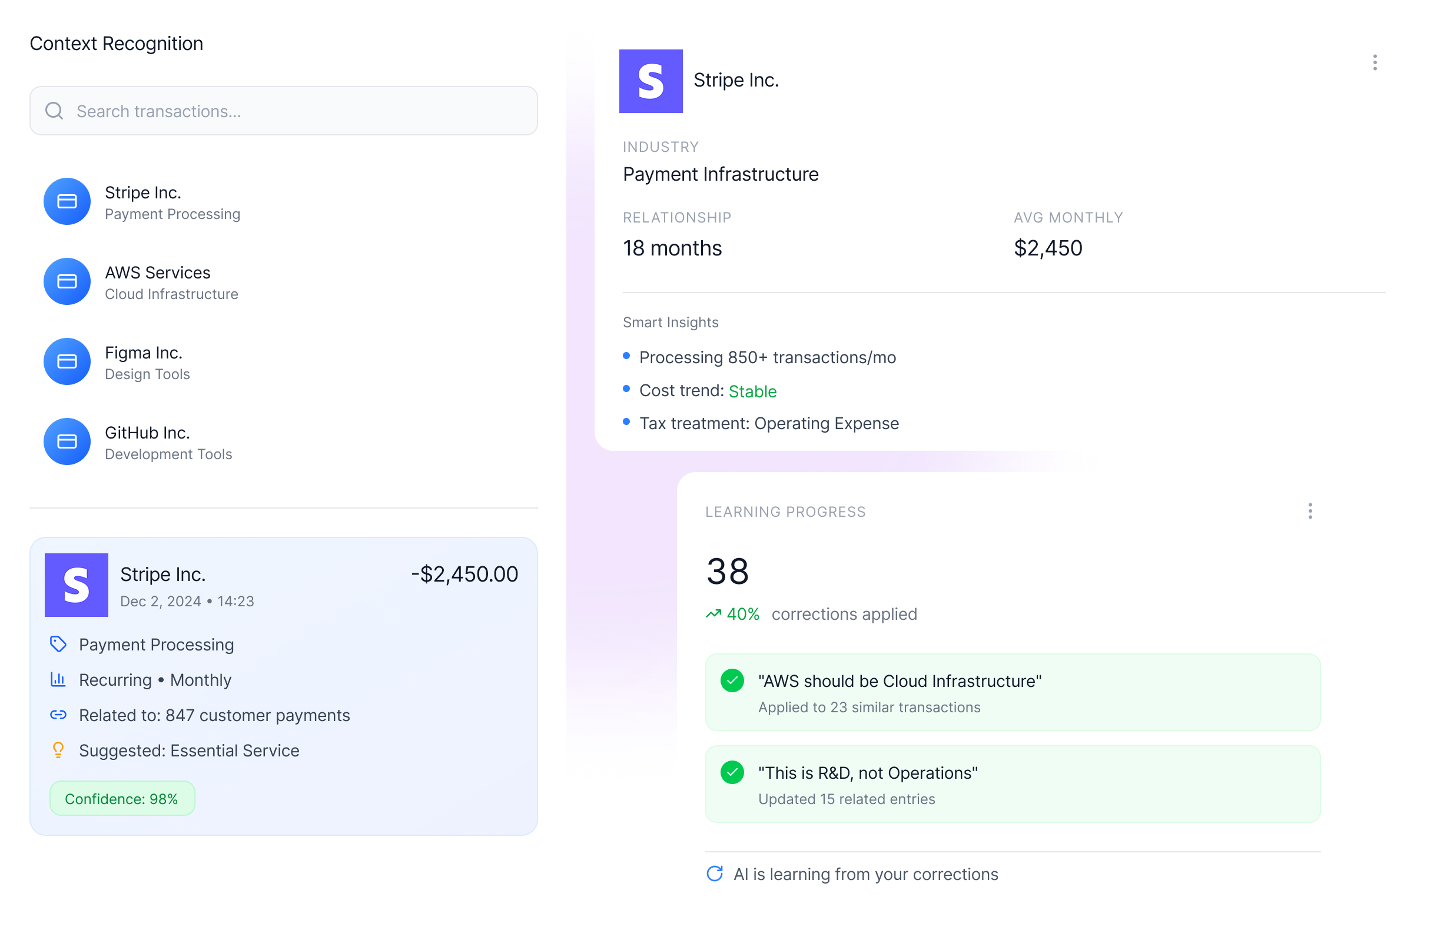Viewport: 1447px width, 943px height.
Task: Click the Related to link icon
Action: pos(58,715)
